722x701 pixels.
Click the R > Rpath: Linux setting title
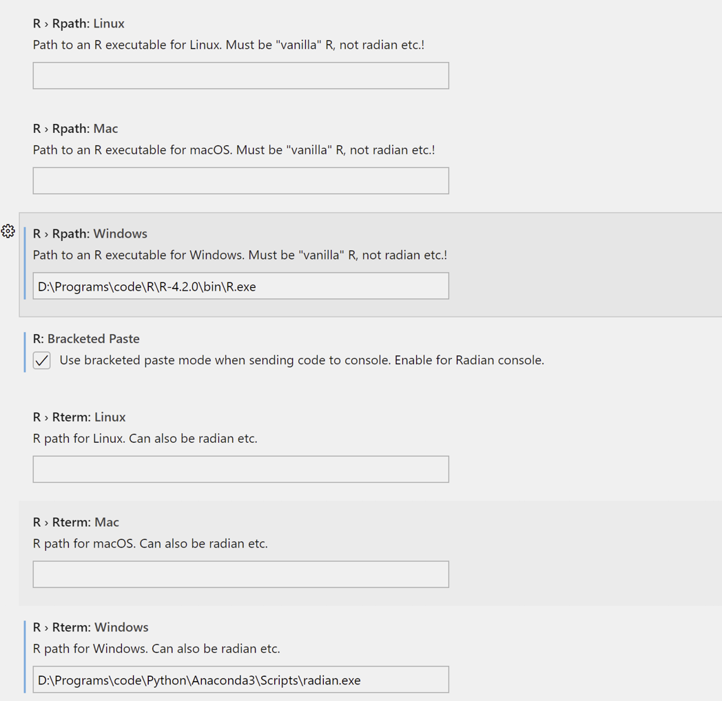(79, 23)
